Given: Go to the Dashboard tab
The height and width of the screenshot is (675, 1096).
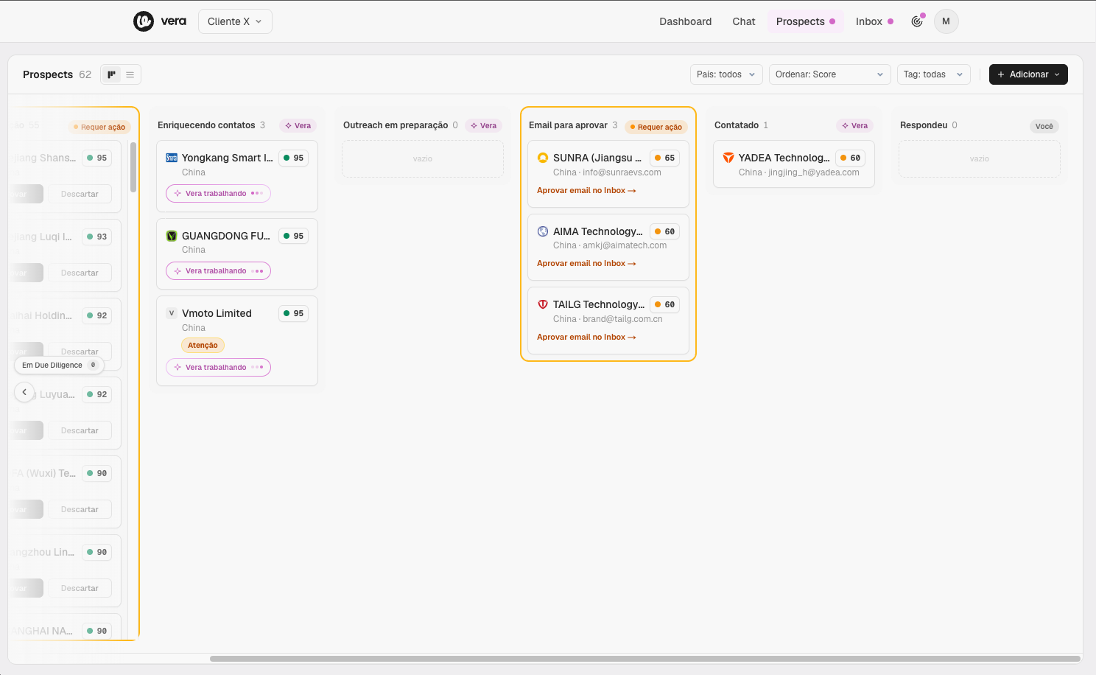Looking at the screenshot, I should [x=685, y=21].
